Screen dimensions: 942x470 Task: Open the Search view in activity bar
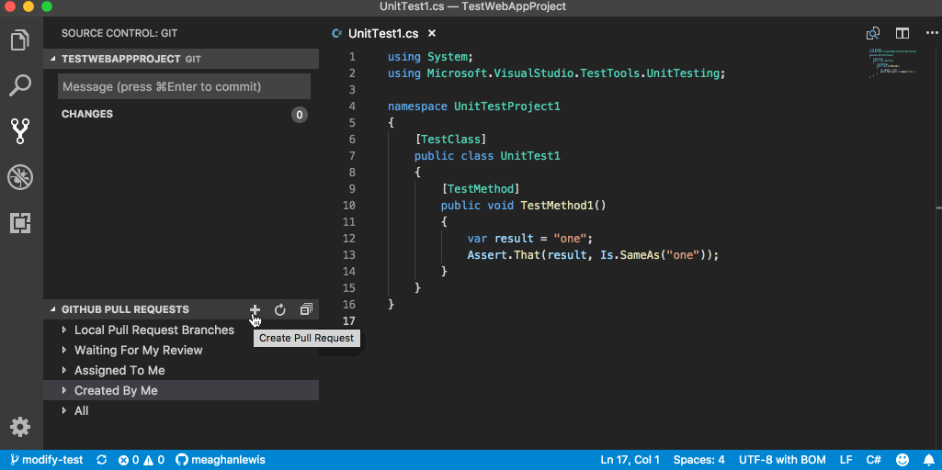[20, 86]
